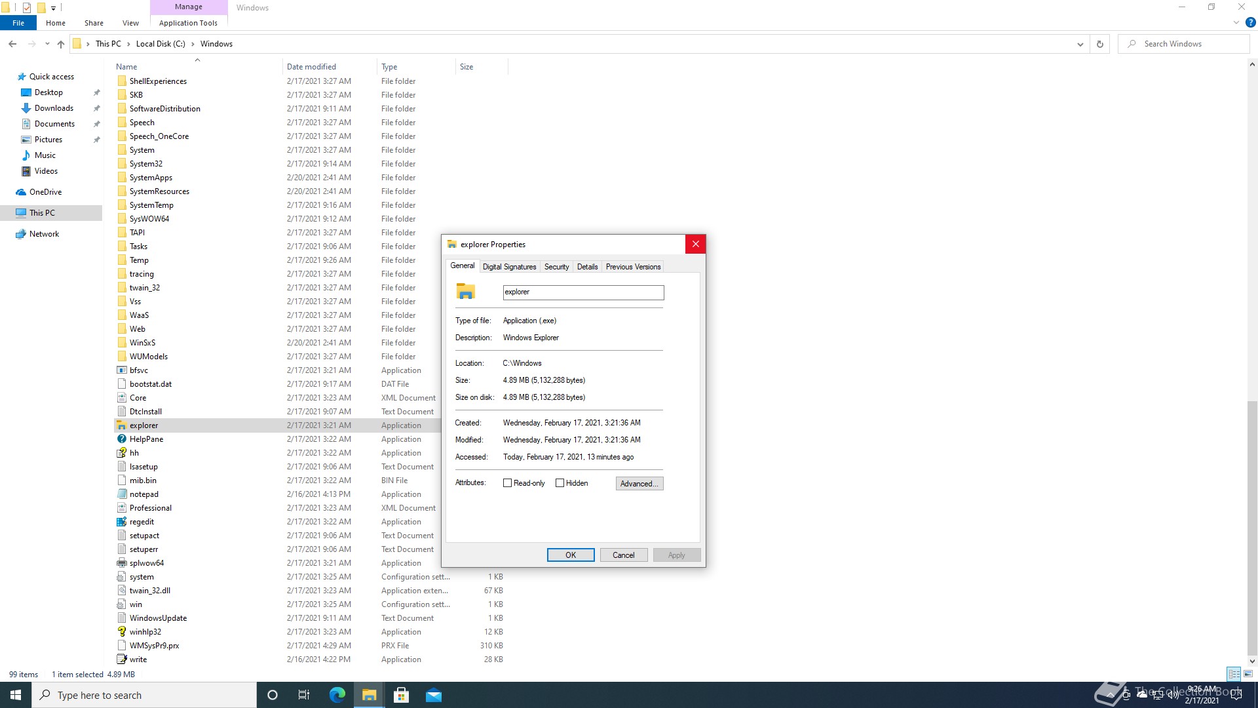
Task: Open the Application Tools tab
Action: [188, 23]
